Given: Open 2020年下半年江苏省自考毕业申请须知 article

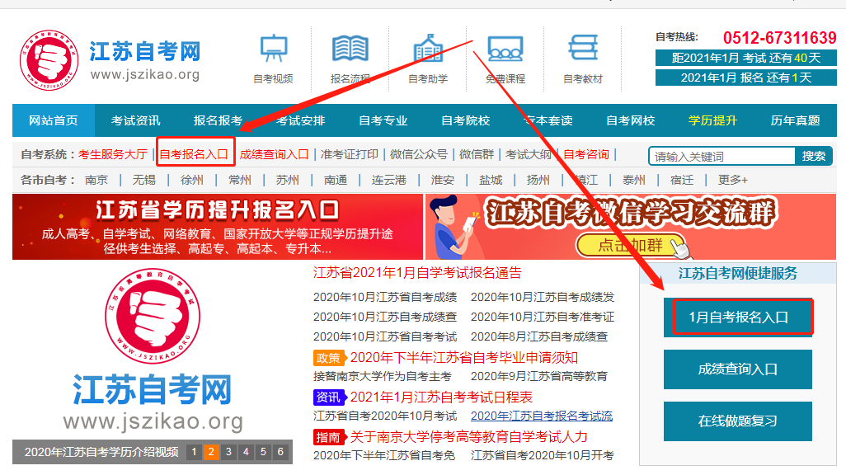Looking at the screenshot, I should pos(464,357).
